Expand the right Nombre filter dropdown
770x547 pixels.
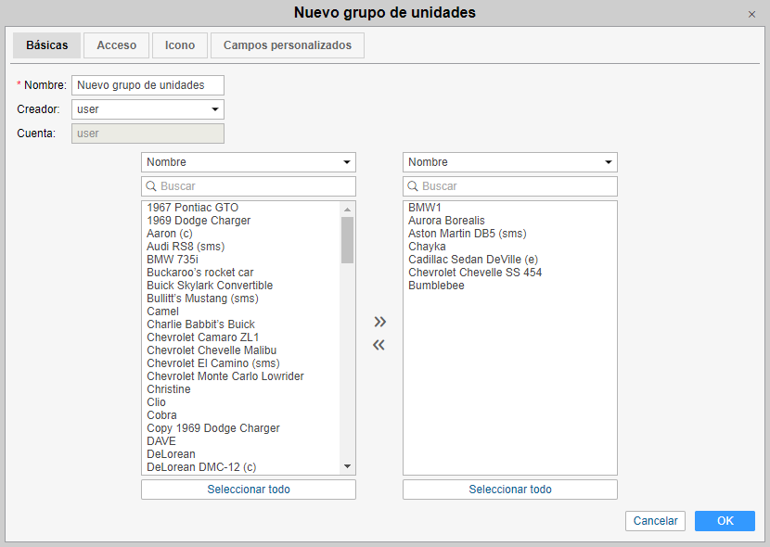click(509, 162)
